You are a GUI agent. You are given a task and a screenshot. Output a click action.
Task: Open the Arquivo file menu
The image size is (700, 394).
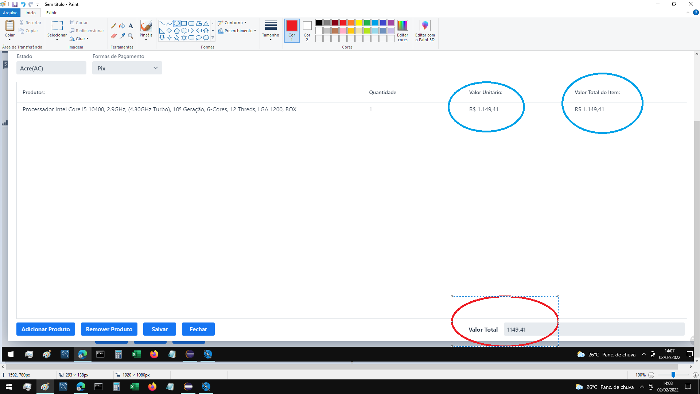tap(10, 13)
